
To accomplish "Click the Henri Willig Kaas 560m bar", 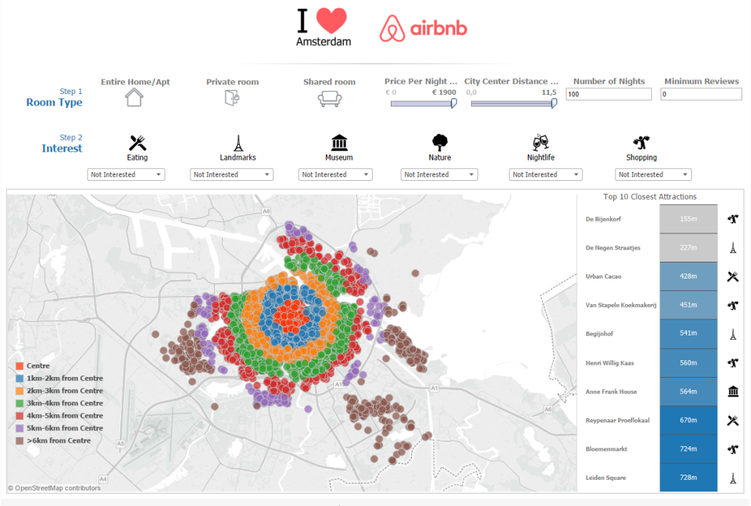I will [x=688, y=362].
